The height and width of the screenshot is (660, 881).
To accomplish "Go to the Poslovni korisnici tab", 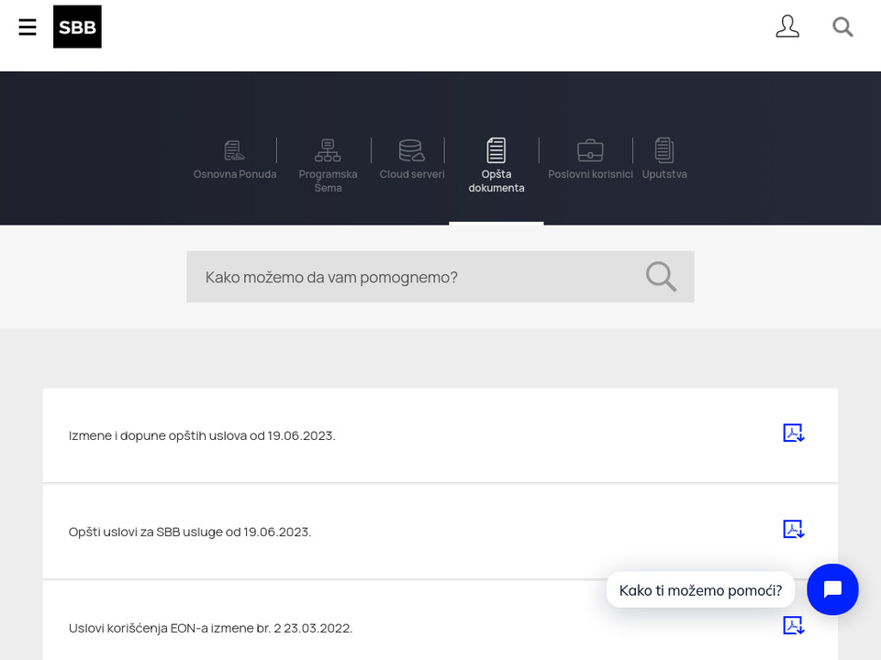I will [x=590, y=160].
